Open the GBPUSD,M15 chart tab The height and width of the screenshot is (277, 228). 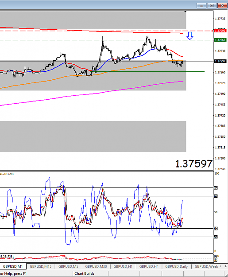tap(41, 266)
